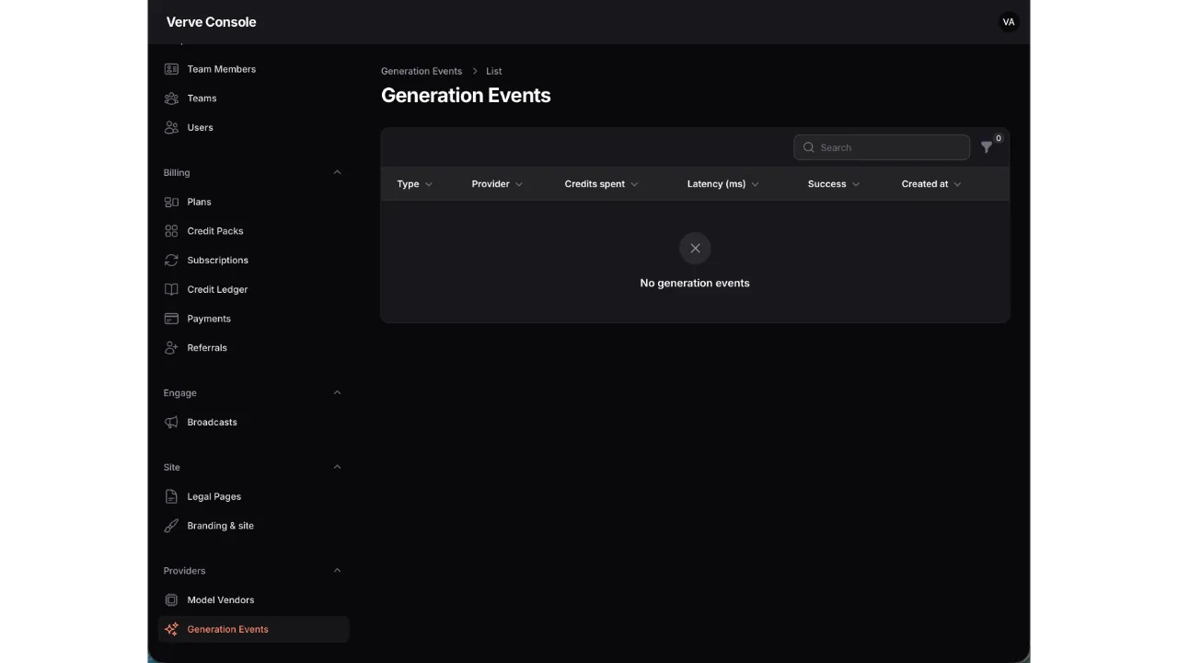1178x663 pixels.
Task: Click the Generation Events sparkle icon
Action: [171, 630]
